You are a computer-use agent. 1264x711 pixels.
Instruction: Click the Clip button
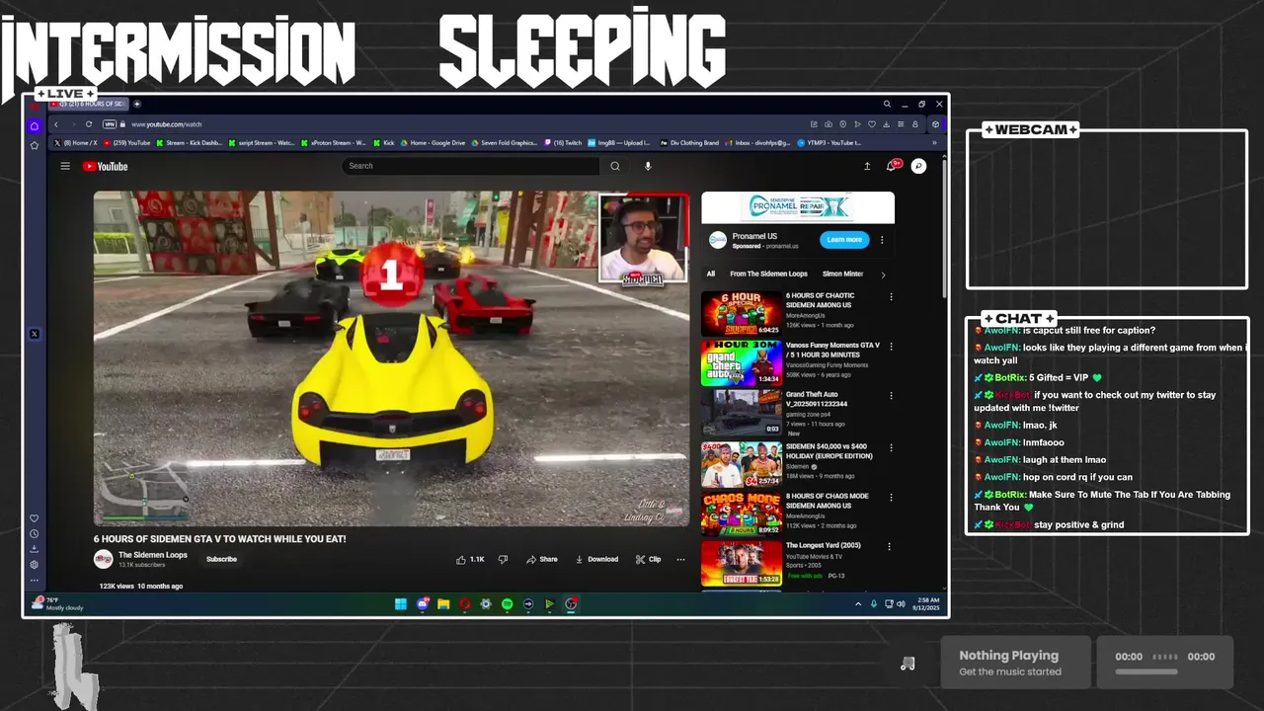[x=649, y=559]
